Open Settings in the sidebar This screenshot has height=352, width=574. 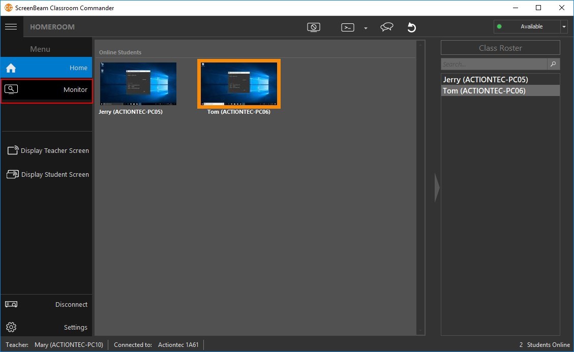click(46, 327)
